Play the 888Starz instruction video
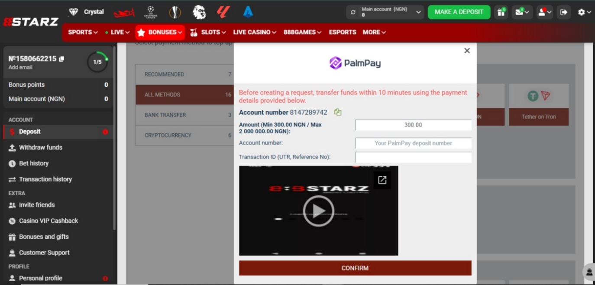The image size is (595, 285). 318,211
